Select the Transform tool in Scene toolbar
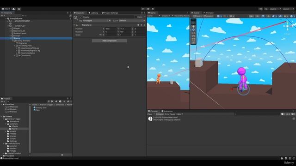 pyautogui.click(x=193, y=42)
